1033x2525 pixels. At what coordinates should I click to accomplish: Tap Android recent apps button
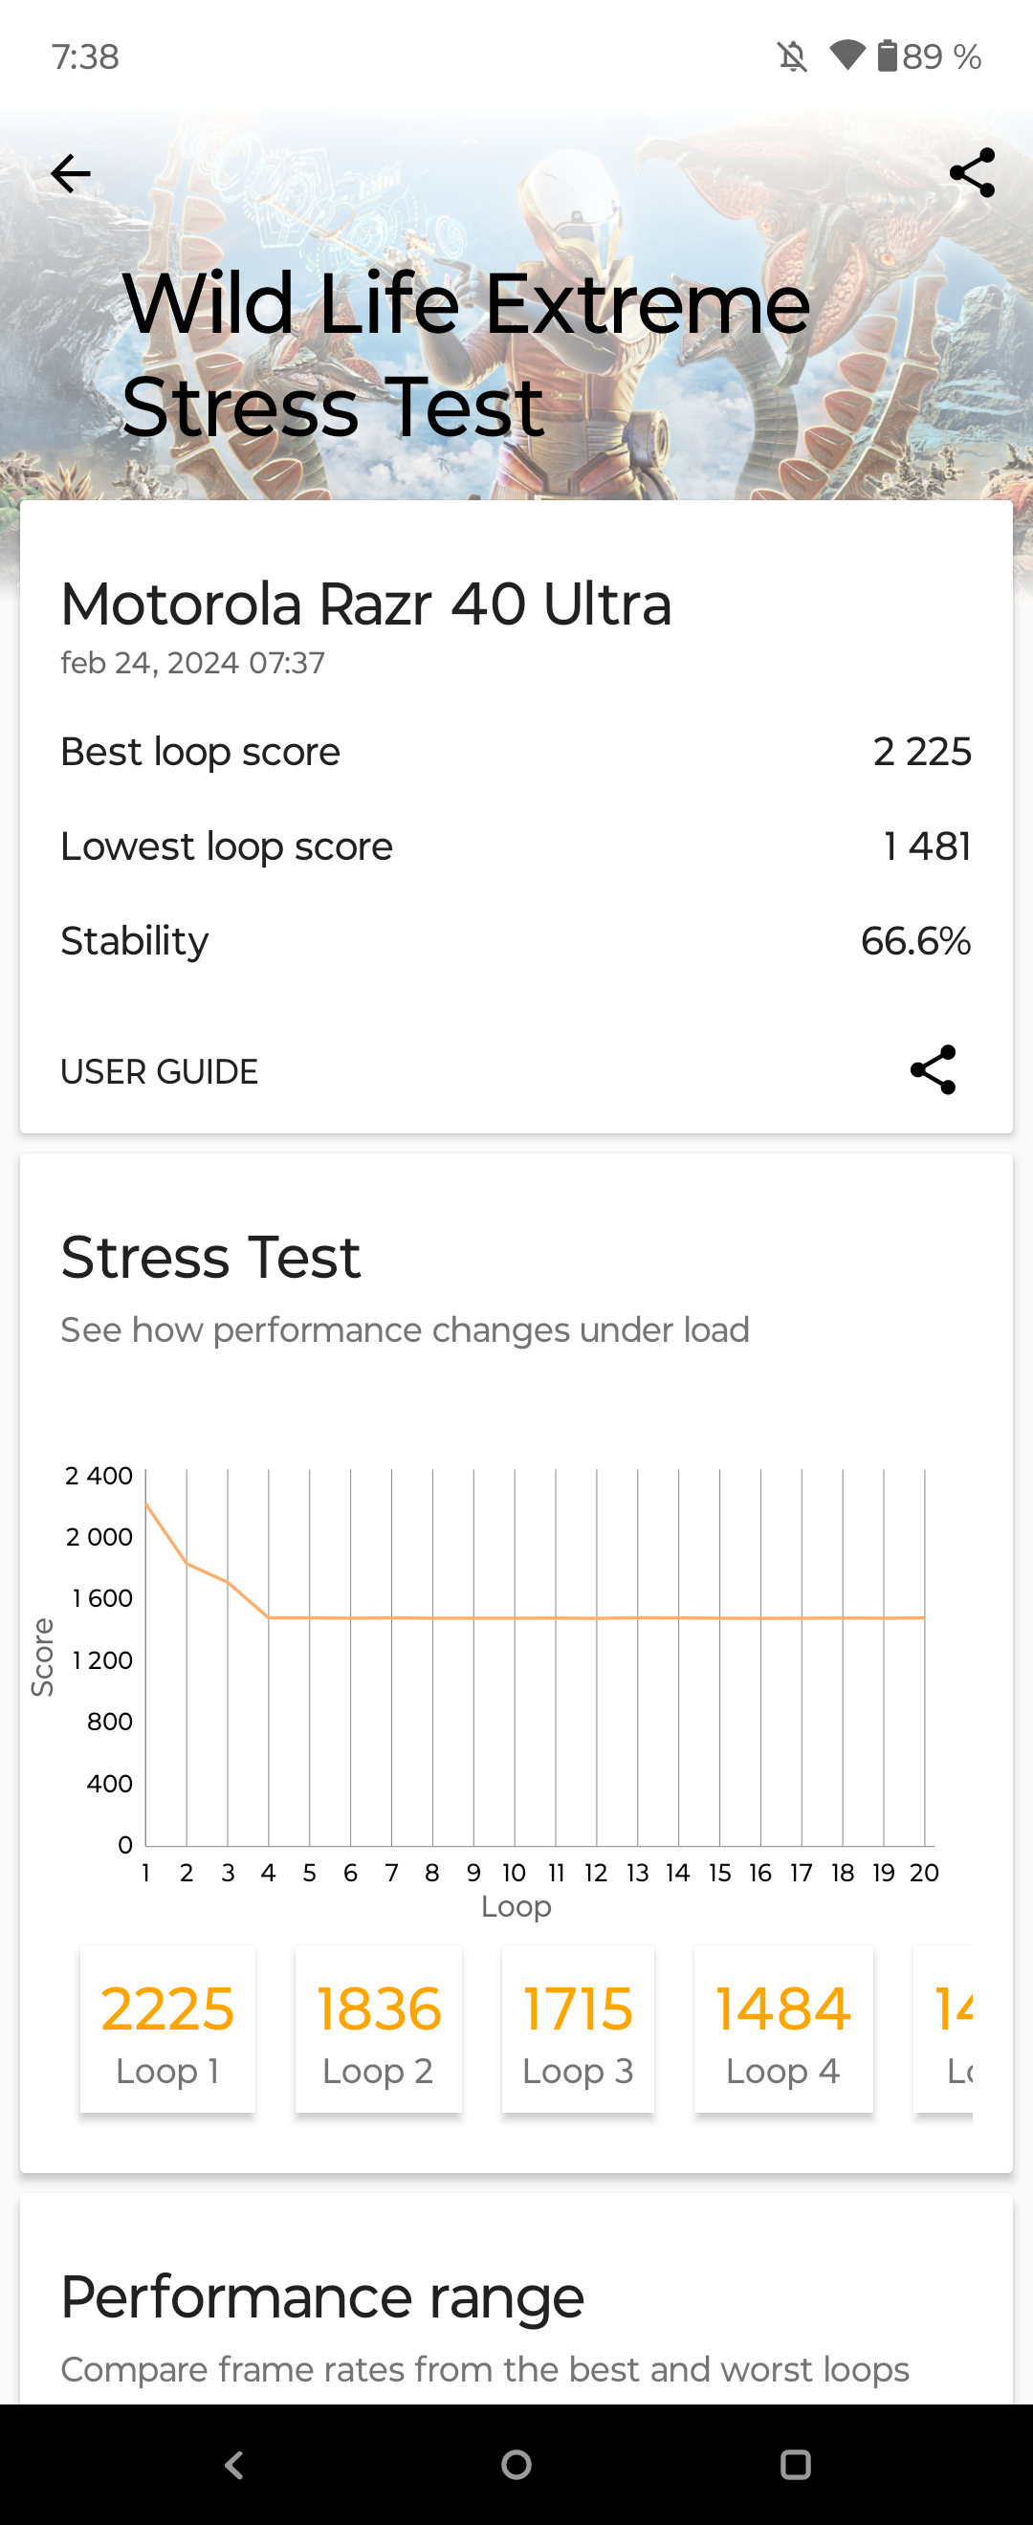pyautogui.click(x=795, y=2464)
